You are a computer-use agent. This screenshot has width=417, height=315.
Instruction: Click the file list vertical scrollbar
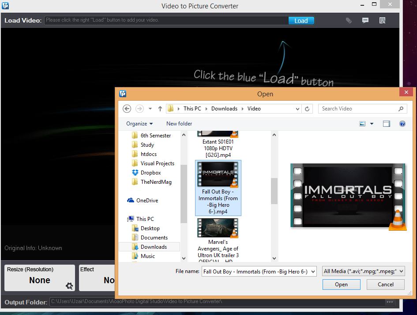pyautogui.click(x=274, y=191)
